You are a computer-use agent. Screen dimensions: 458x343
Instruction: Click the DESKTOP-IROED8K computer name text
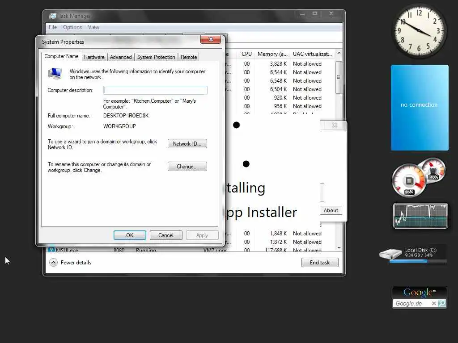(126, 116)
